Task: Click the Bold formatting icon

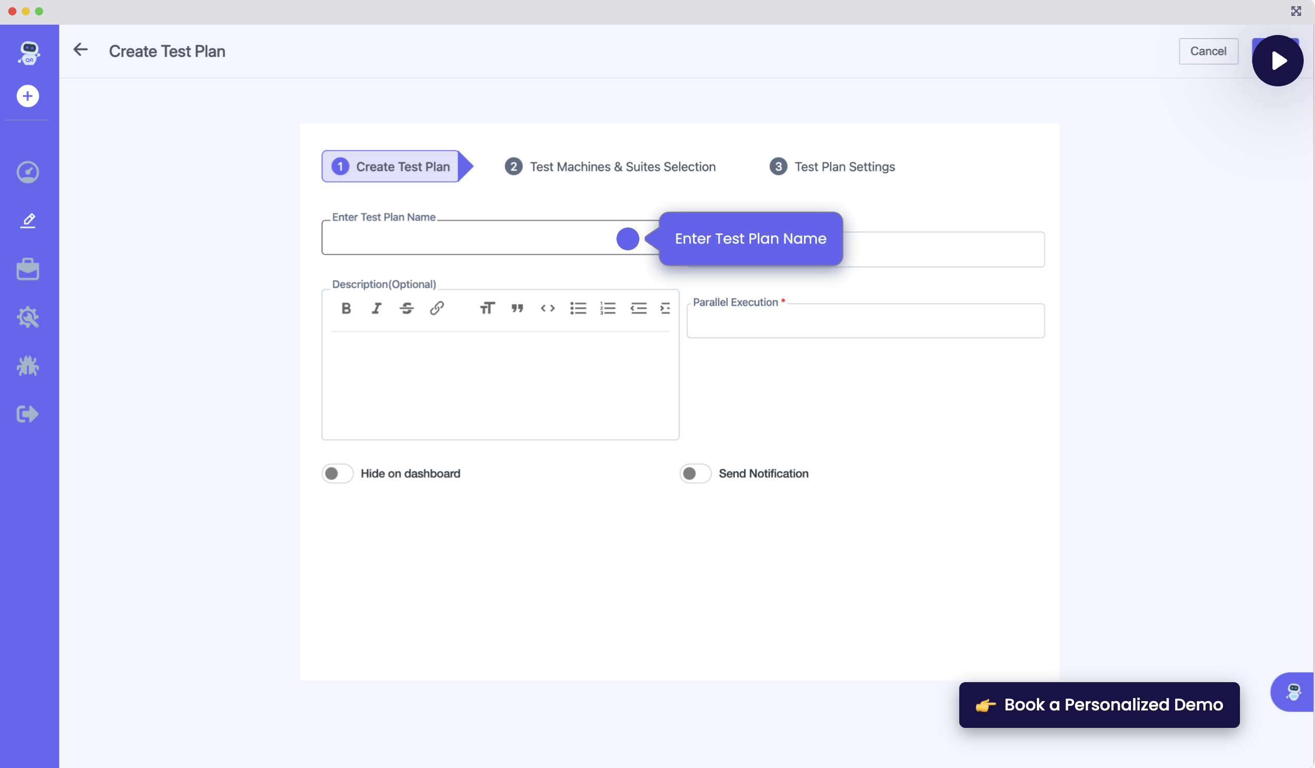Action: tap(346, 308)
